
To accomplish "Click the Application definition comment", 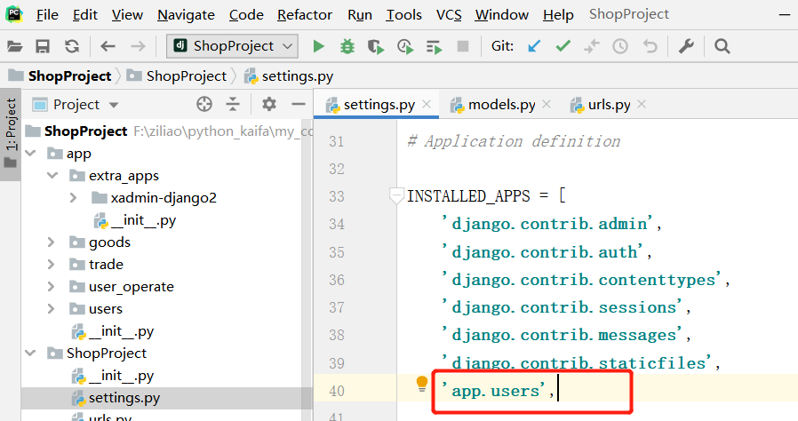I will [514, 141].
